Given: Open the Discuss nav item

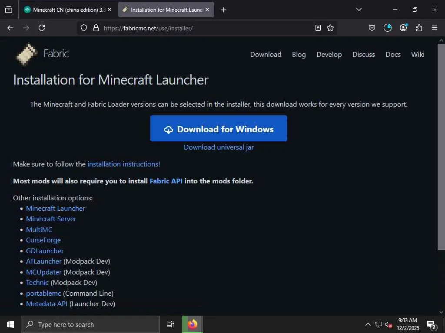Looking at the screenshot, I should tap(364, 54).
